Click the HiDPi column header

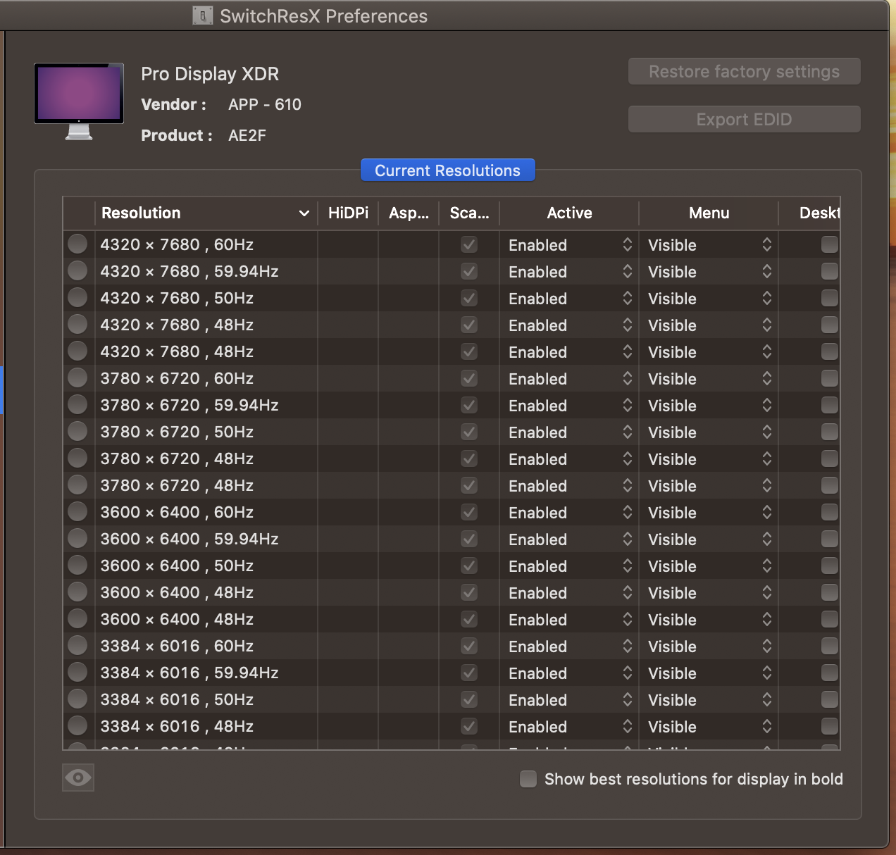[348, 213]
